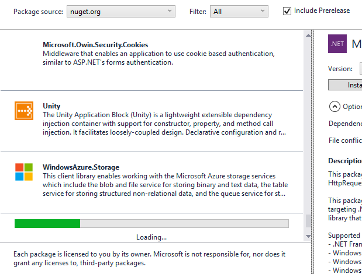
Task: Click the Unity package description text
Action: point(164,124)
